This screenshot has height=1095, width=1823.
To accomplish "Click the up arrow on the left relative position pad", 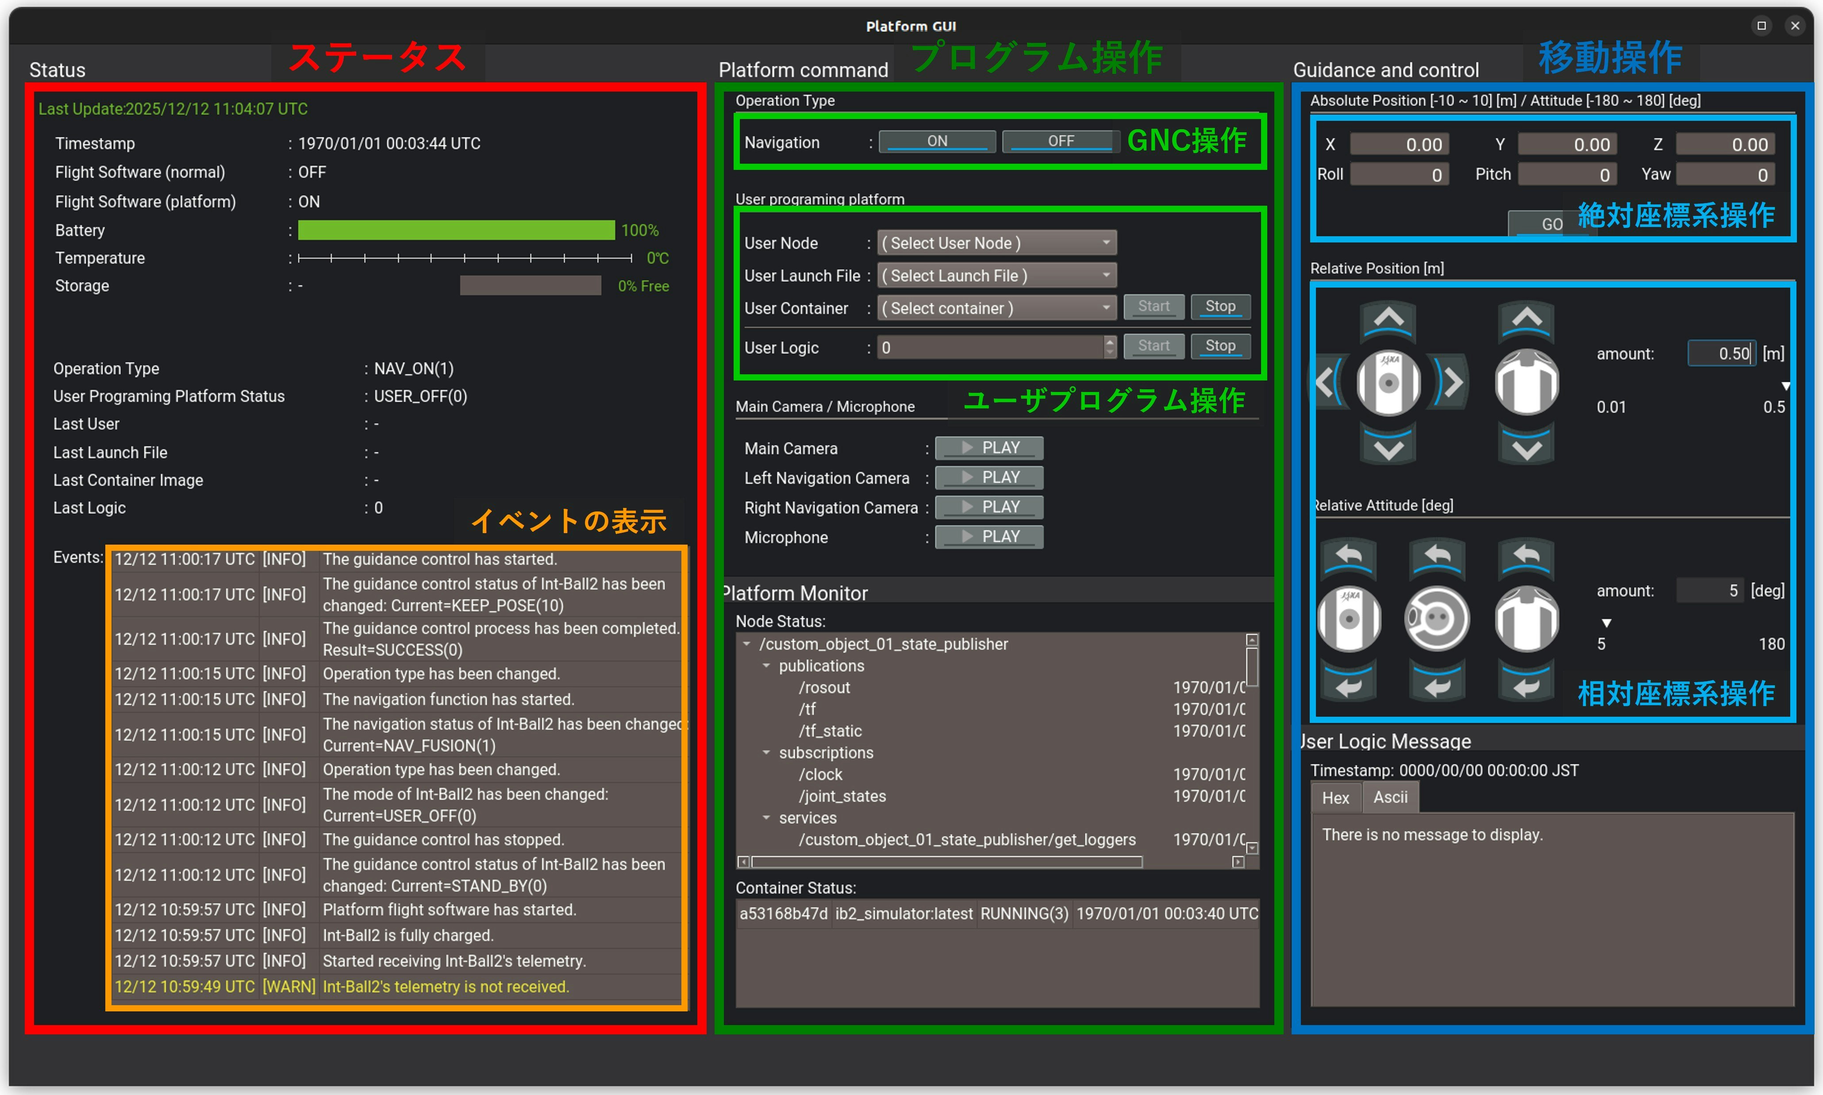I will point(1388,319).
